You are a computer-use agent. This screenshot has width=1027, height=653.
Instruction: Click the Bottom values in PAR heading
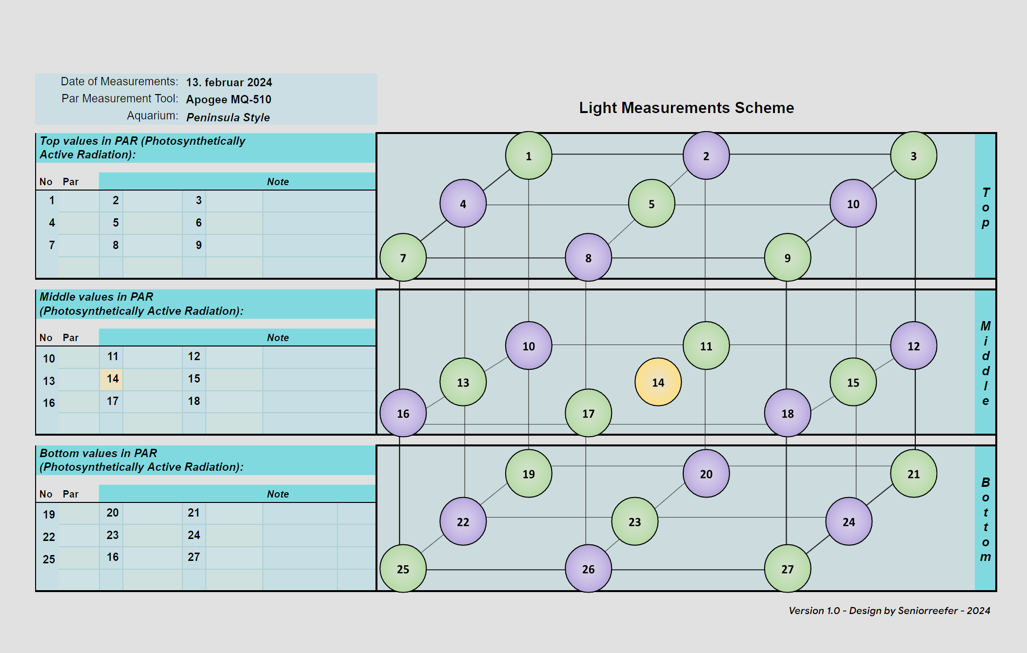[141, 460]
